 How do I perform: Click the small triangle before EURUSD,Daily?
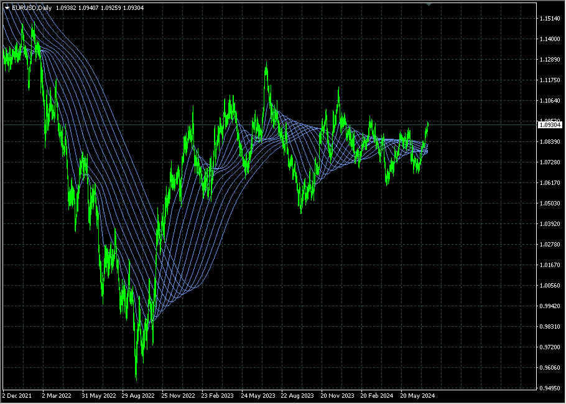click(7, 8)
